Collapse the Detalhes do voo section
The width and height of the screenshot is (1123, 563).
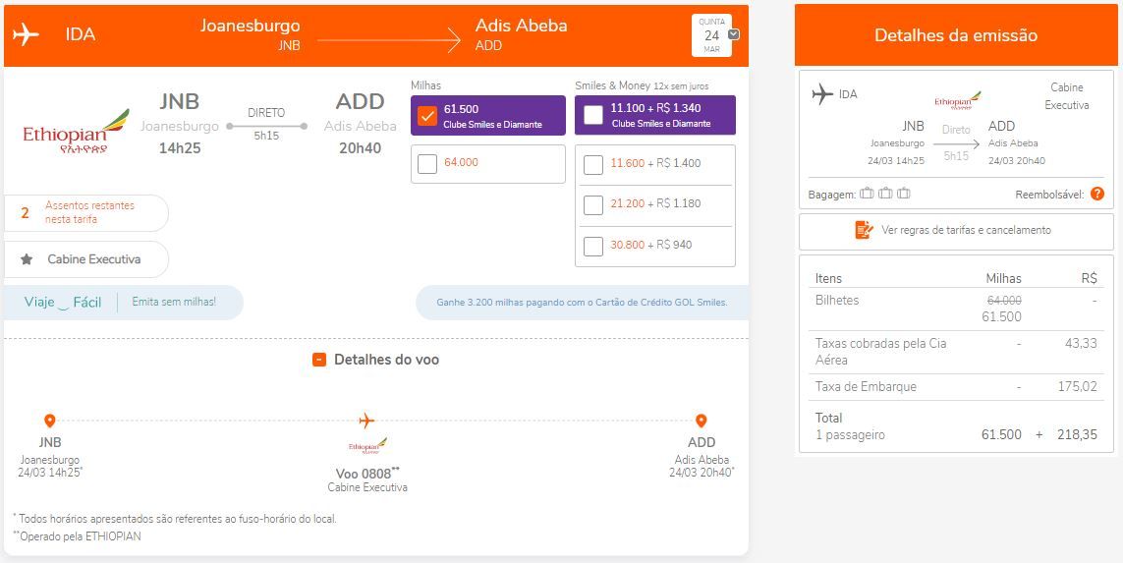click(319, 360)
